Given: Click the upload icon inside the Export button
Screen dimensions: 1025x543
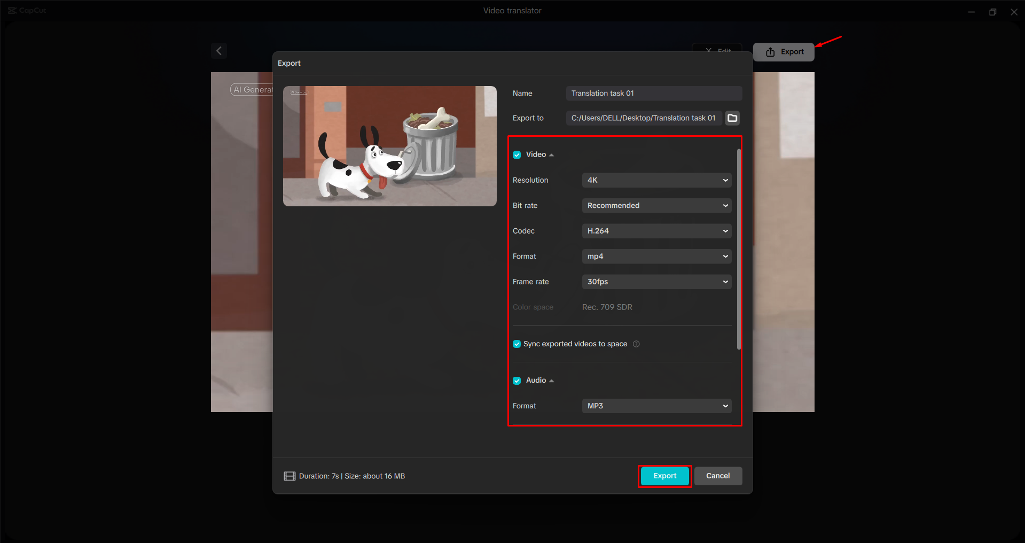Looking at the screenshot, I should 770,51.
